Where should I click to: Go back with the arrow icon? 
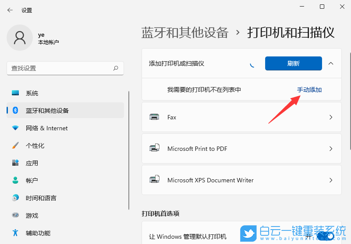tap(10, 10)
